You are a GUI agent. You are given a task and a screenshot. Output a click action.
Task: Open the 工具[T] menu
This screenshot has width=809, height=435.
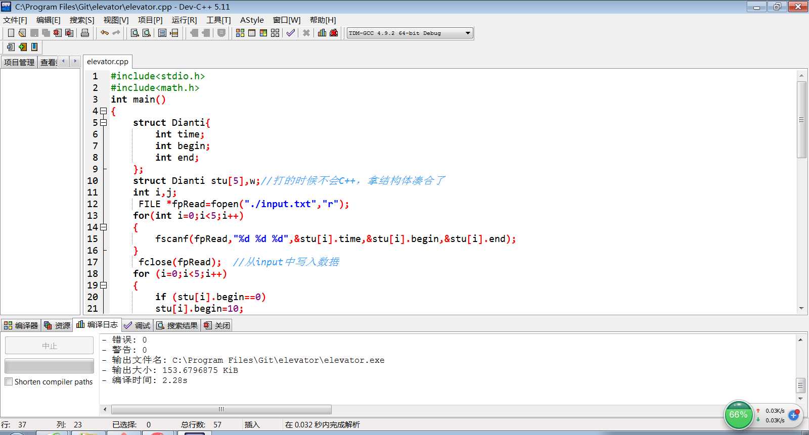pos(218,20)
